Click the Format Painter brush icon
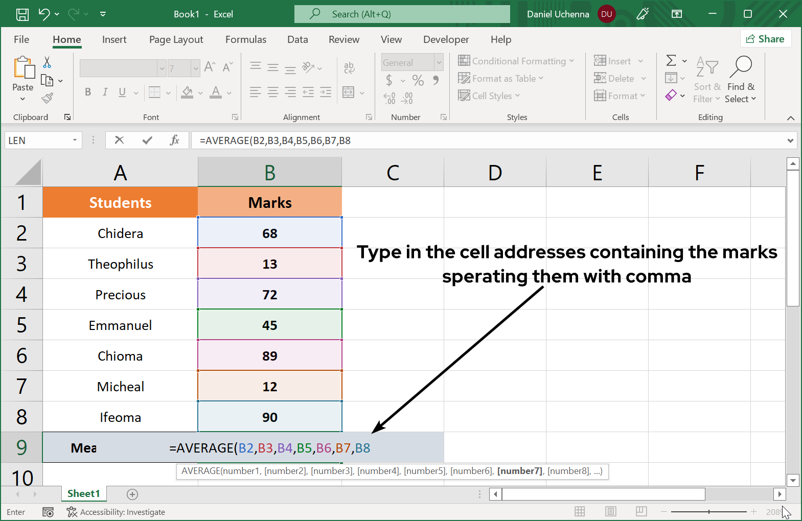Image resolution: width=802 pixels, height=521 pixels. 47,98
